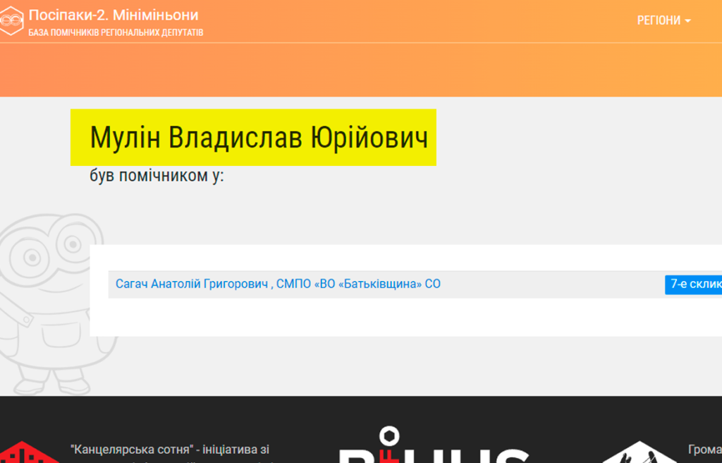Click the 'був помічником у:' text
722x463 pixels.
point(157,176)
